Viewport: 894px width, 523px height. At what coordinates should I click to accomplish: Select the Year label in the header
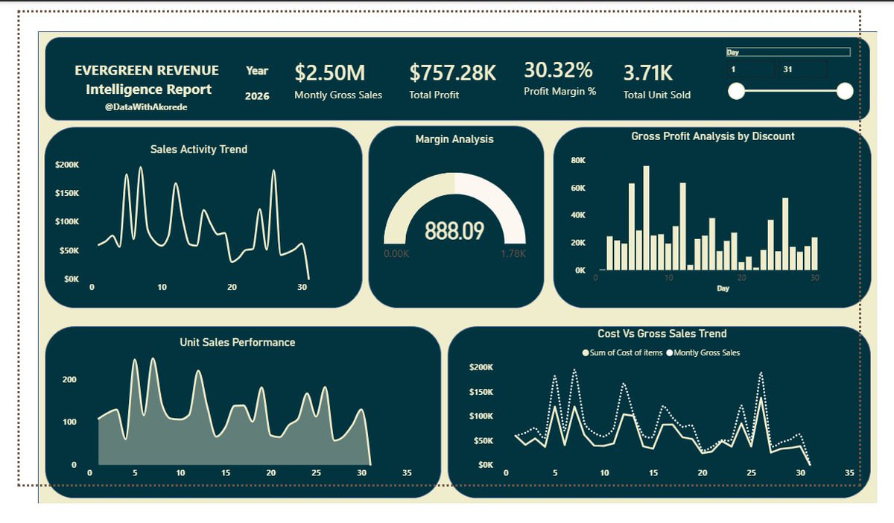tap(257, 71)
